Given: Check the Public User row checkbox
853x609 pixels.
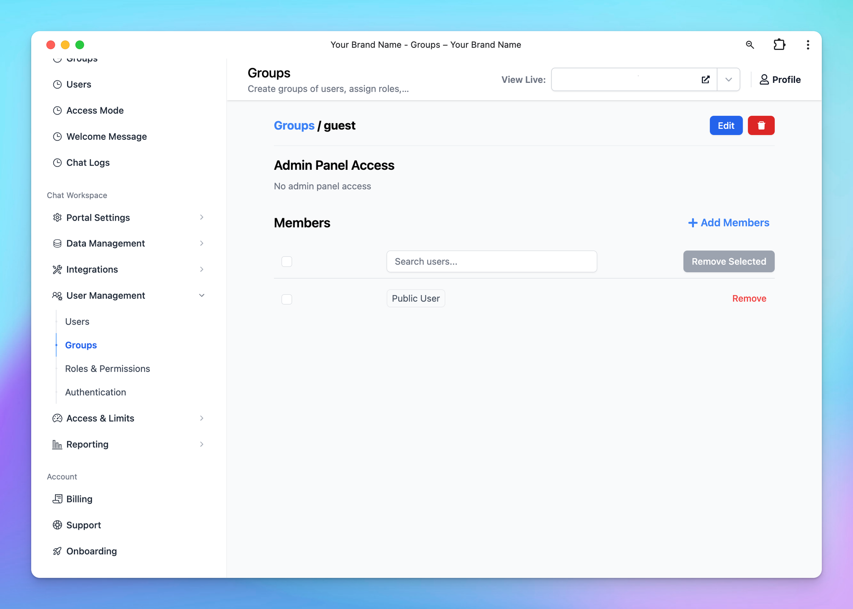Looking at the screenshot, I should tap(287, 299).
